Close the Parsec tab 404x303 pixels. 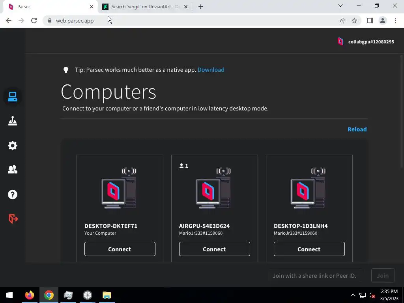[92, 7]
